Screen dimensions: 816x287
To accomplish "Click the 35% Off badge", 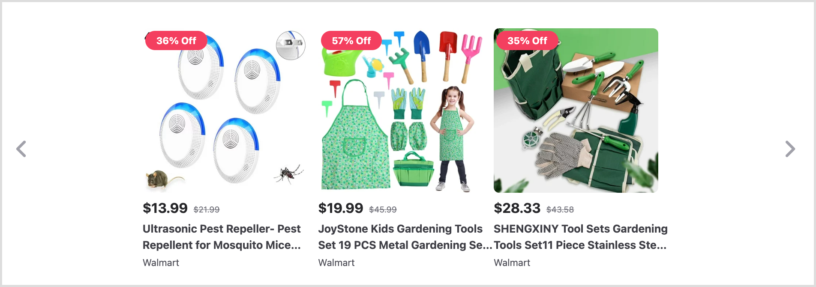I will pyautogui.click(x=527, y=41).
